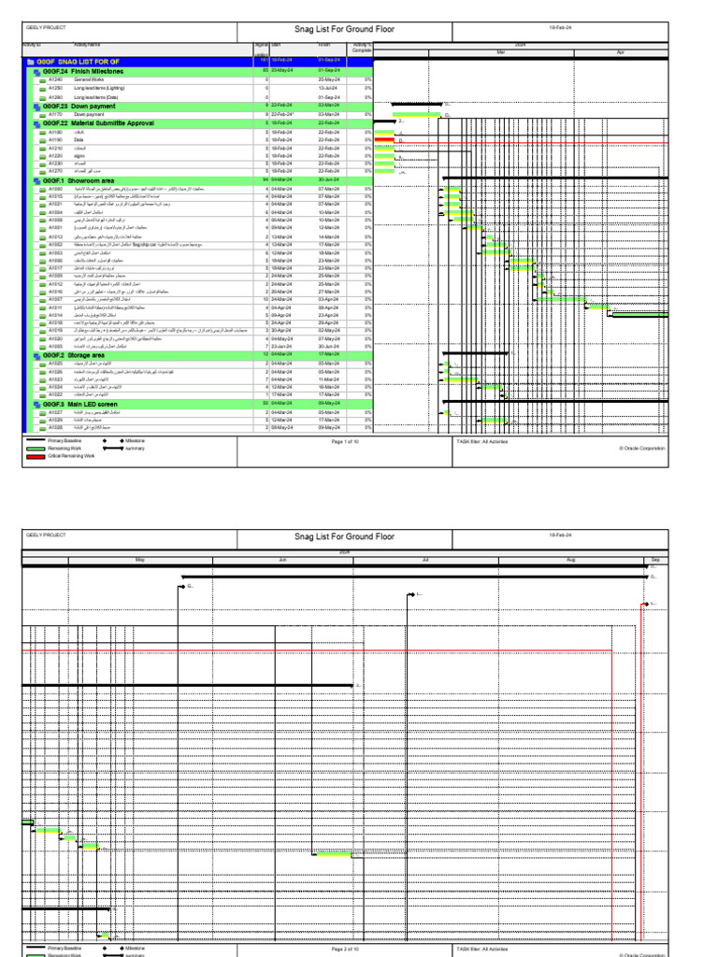718x957 pixels.
Task: Click the Long lead items (Lighting) activity name
Action: (99, 89)
